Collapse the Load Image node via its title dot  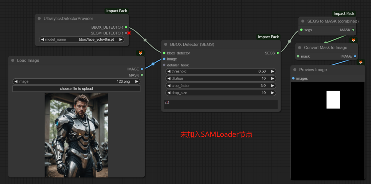13,60
